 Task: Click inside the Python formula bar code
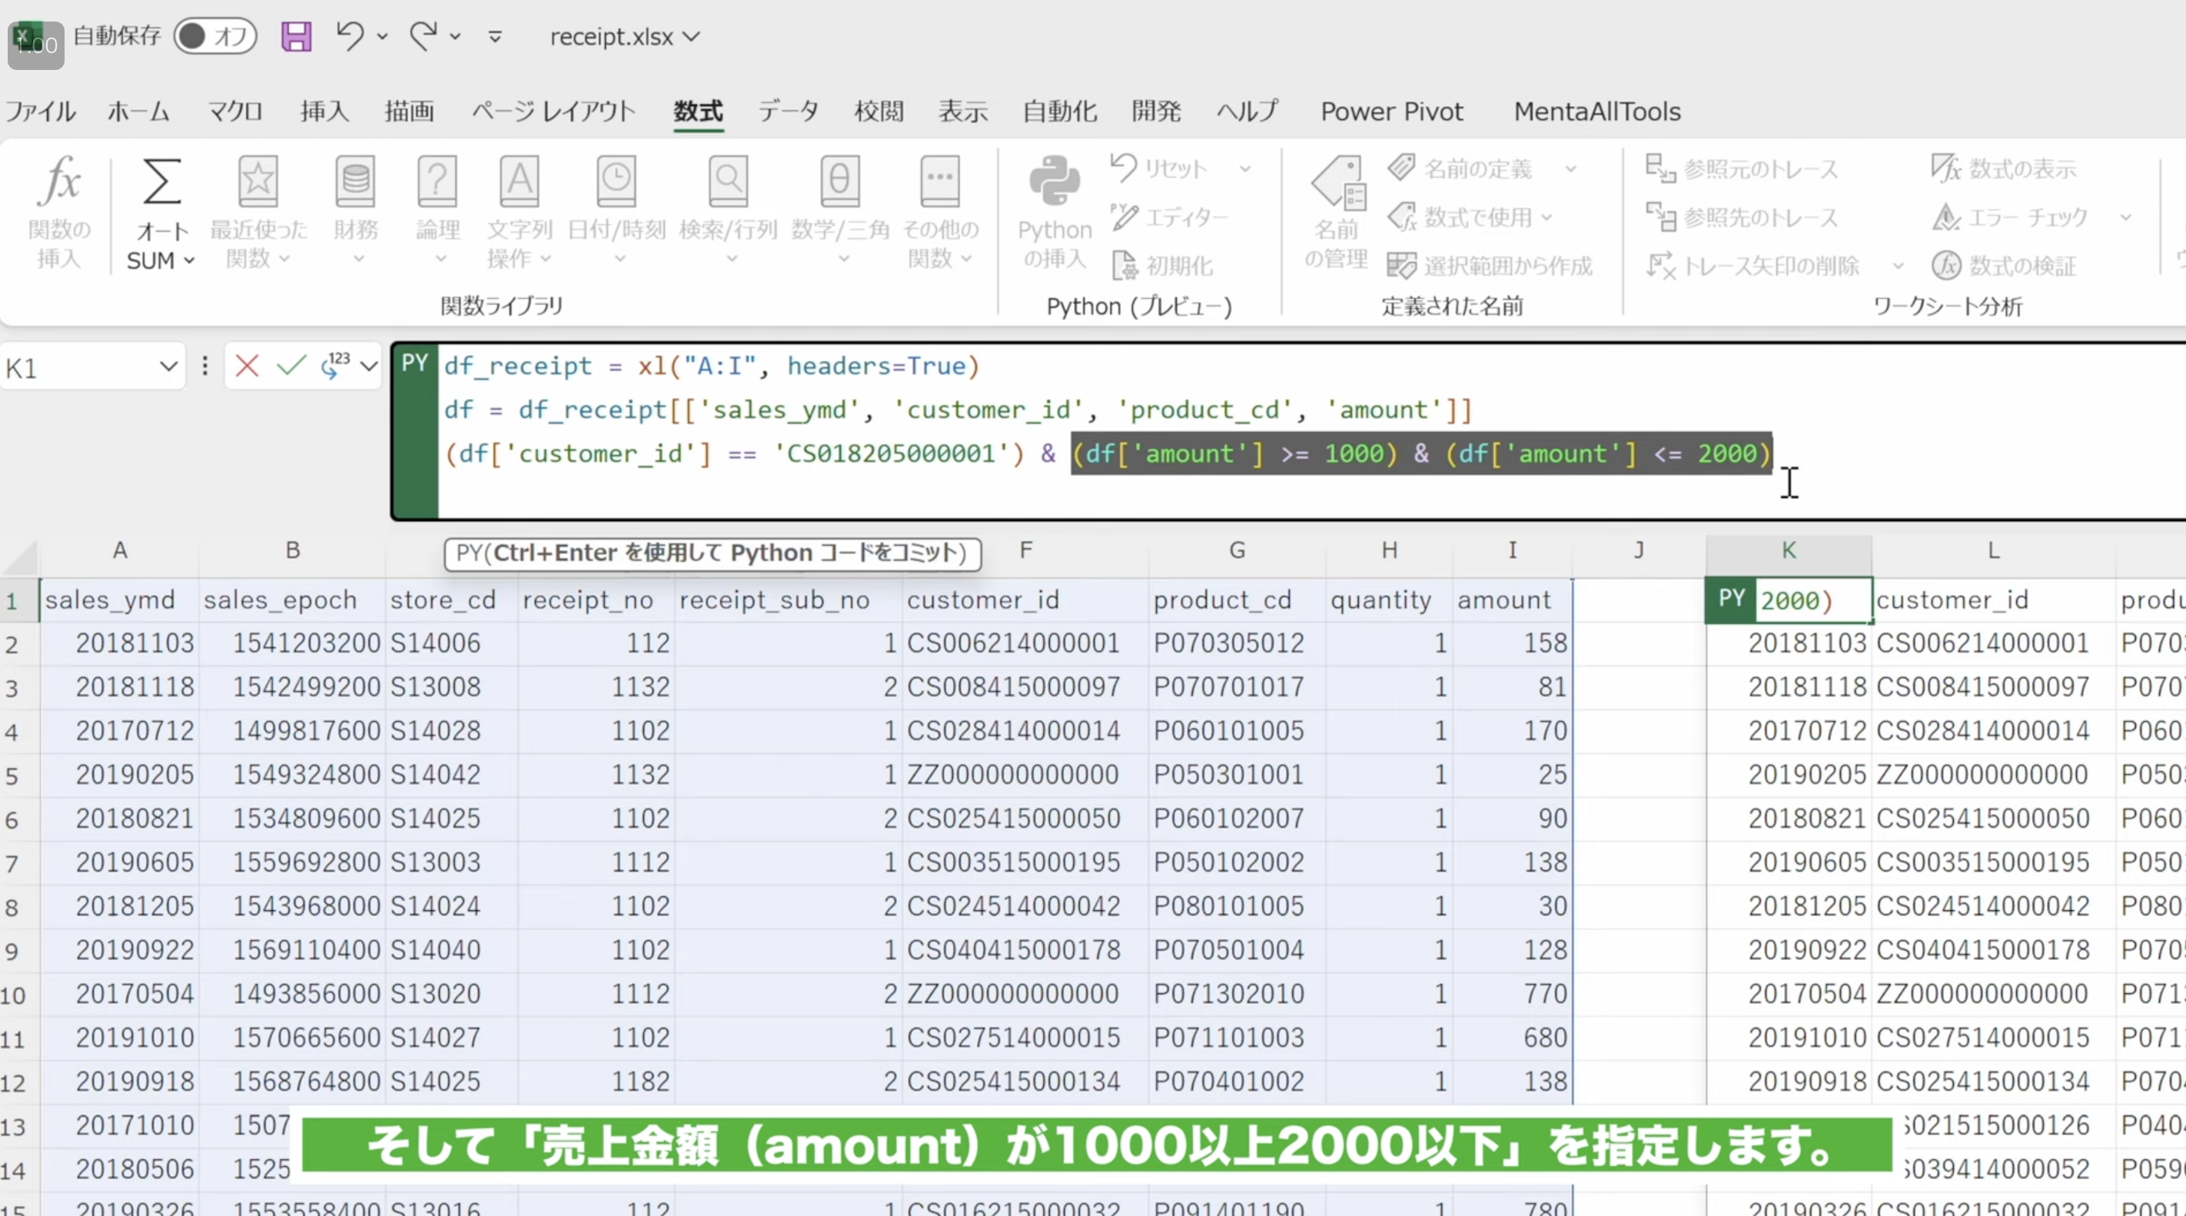[1312, 431]
